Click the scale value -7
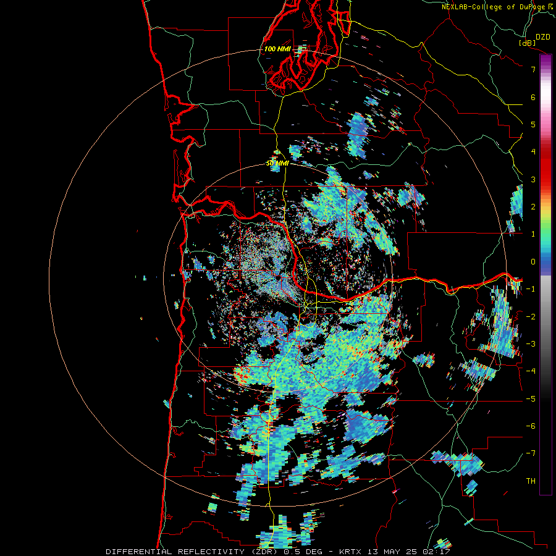This screenshot has width=556, height=556. (x=531, y=453)
